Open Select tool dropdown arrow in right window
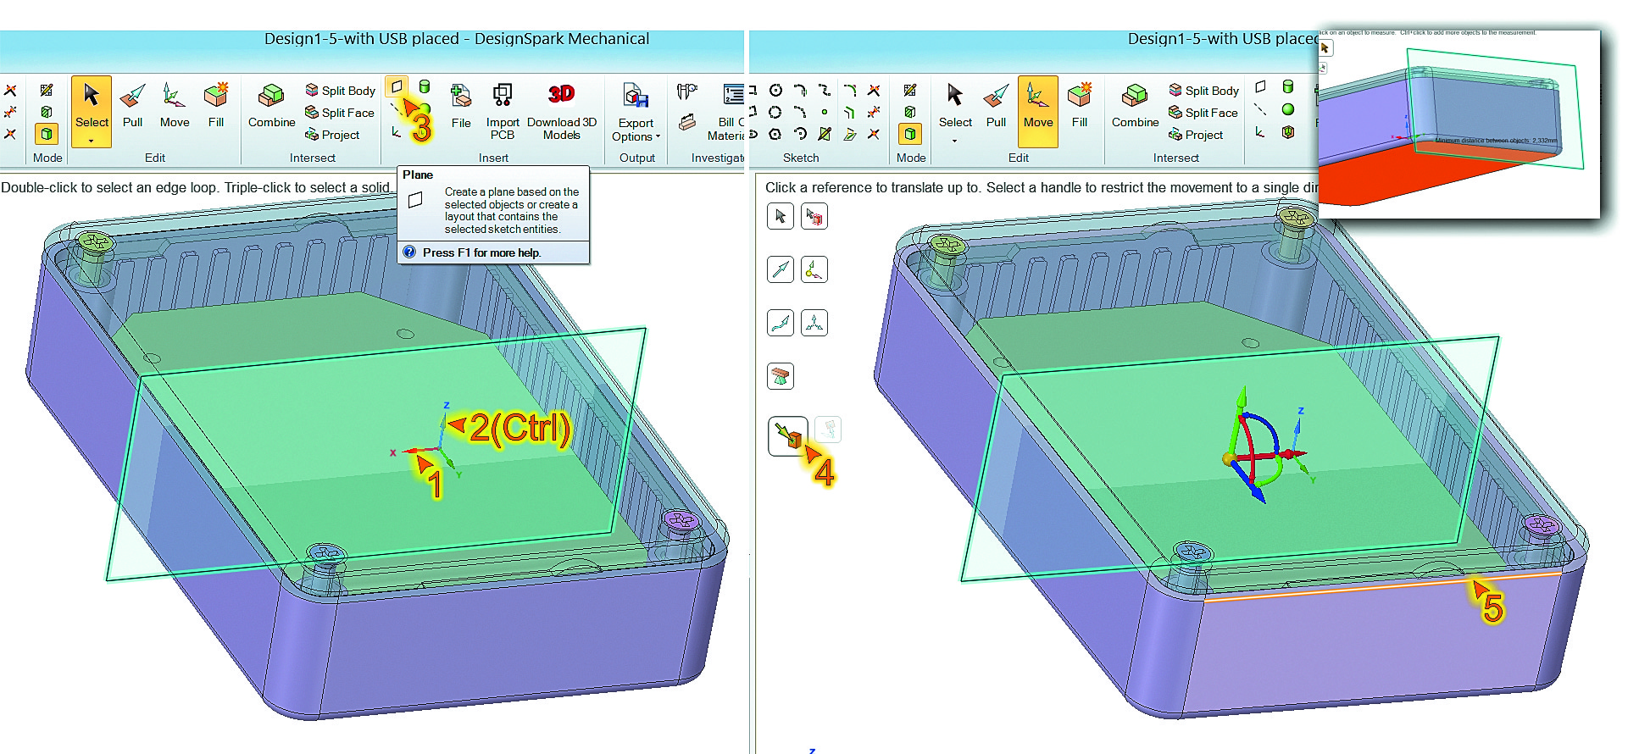The image size is (1639, 754). 954,141
